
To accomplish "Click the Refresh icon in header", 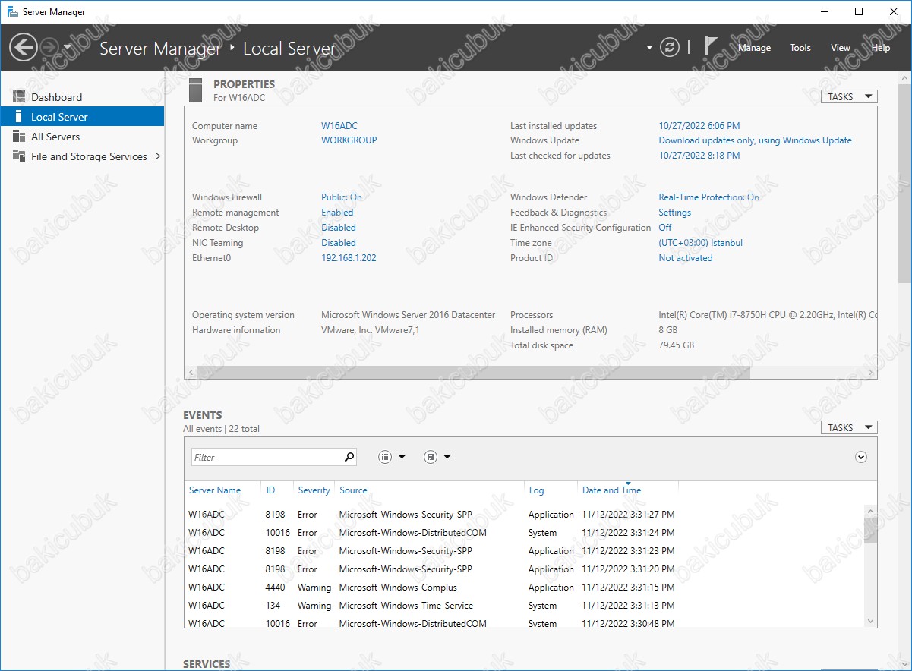I will (669, 47).
